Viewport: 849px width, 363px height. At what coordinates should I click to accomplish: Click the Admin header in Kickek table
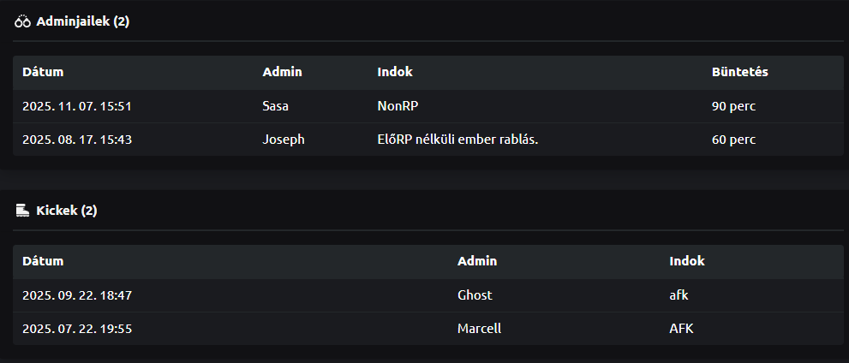(477, 261)
